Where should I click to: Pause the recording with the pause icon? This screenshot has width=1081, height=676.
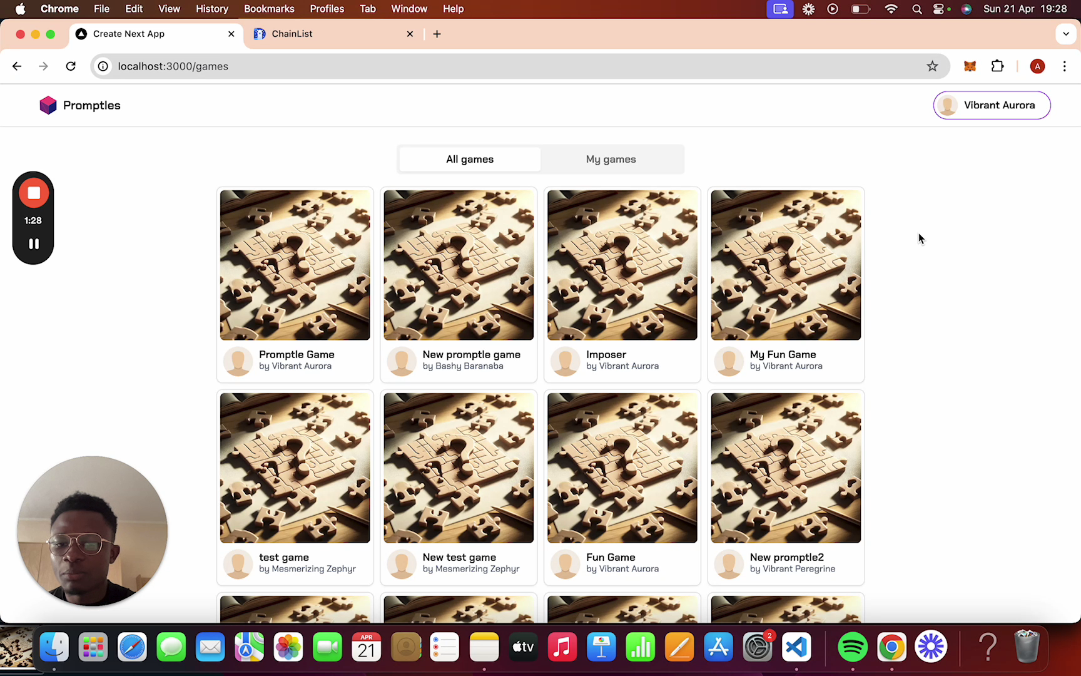(x=34, y=244)
